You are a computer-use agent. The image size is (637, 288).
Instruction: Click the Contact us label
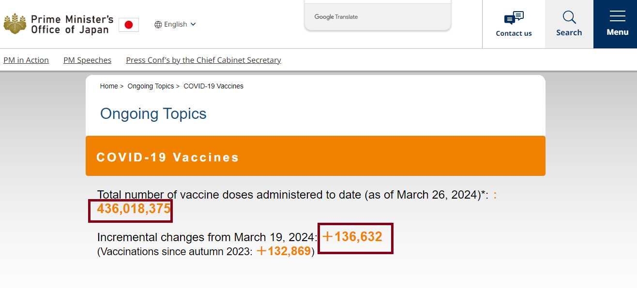pos(514,33)
